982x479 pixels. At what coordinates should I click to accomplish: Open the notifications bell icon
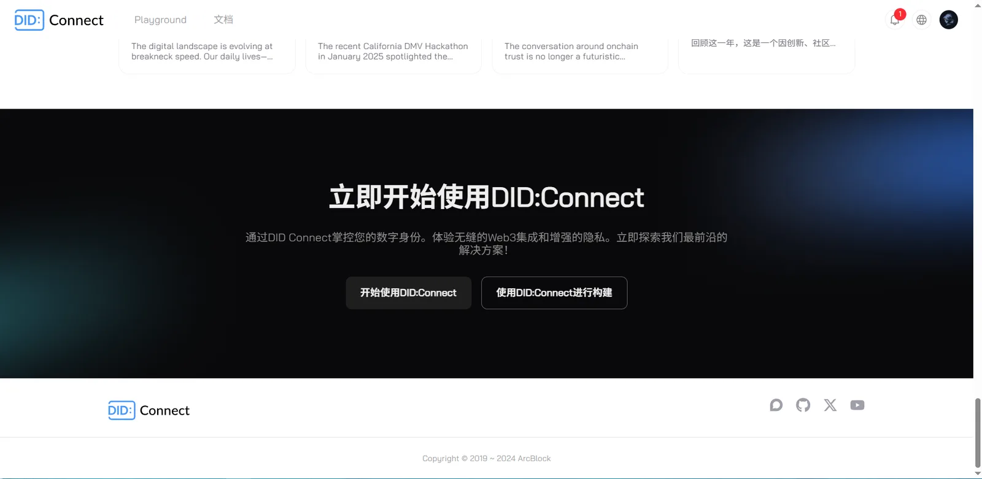point(895,20)
